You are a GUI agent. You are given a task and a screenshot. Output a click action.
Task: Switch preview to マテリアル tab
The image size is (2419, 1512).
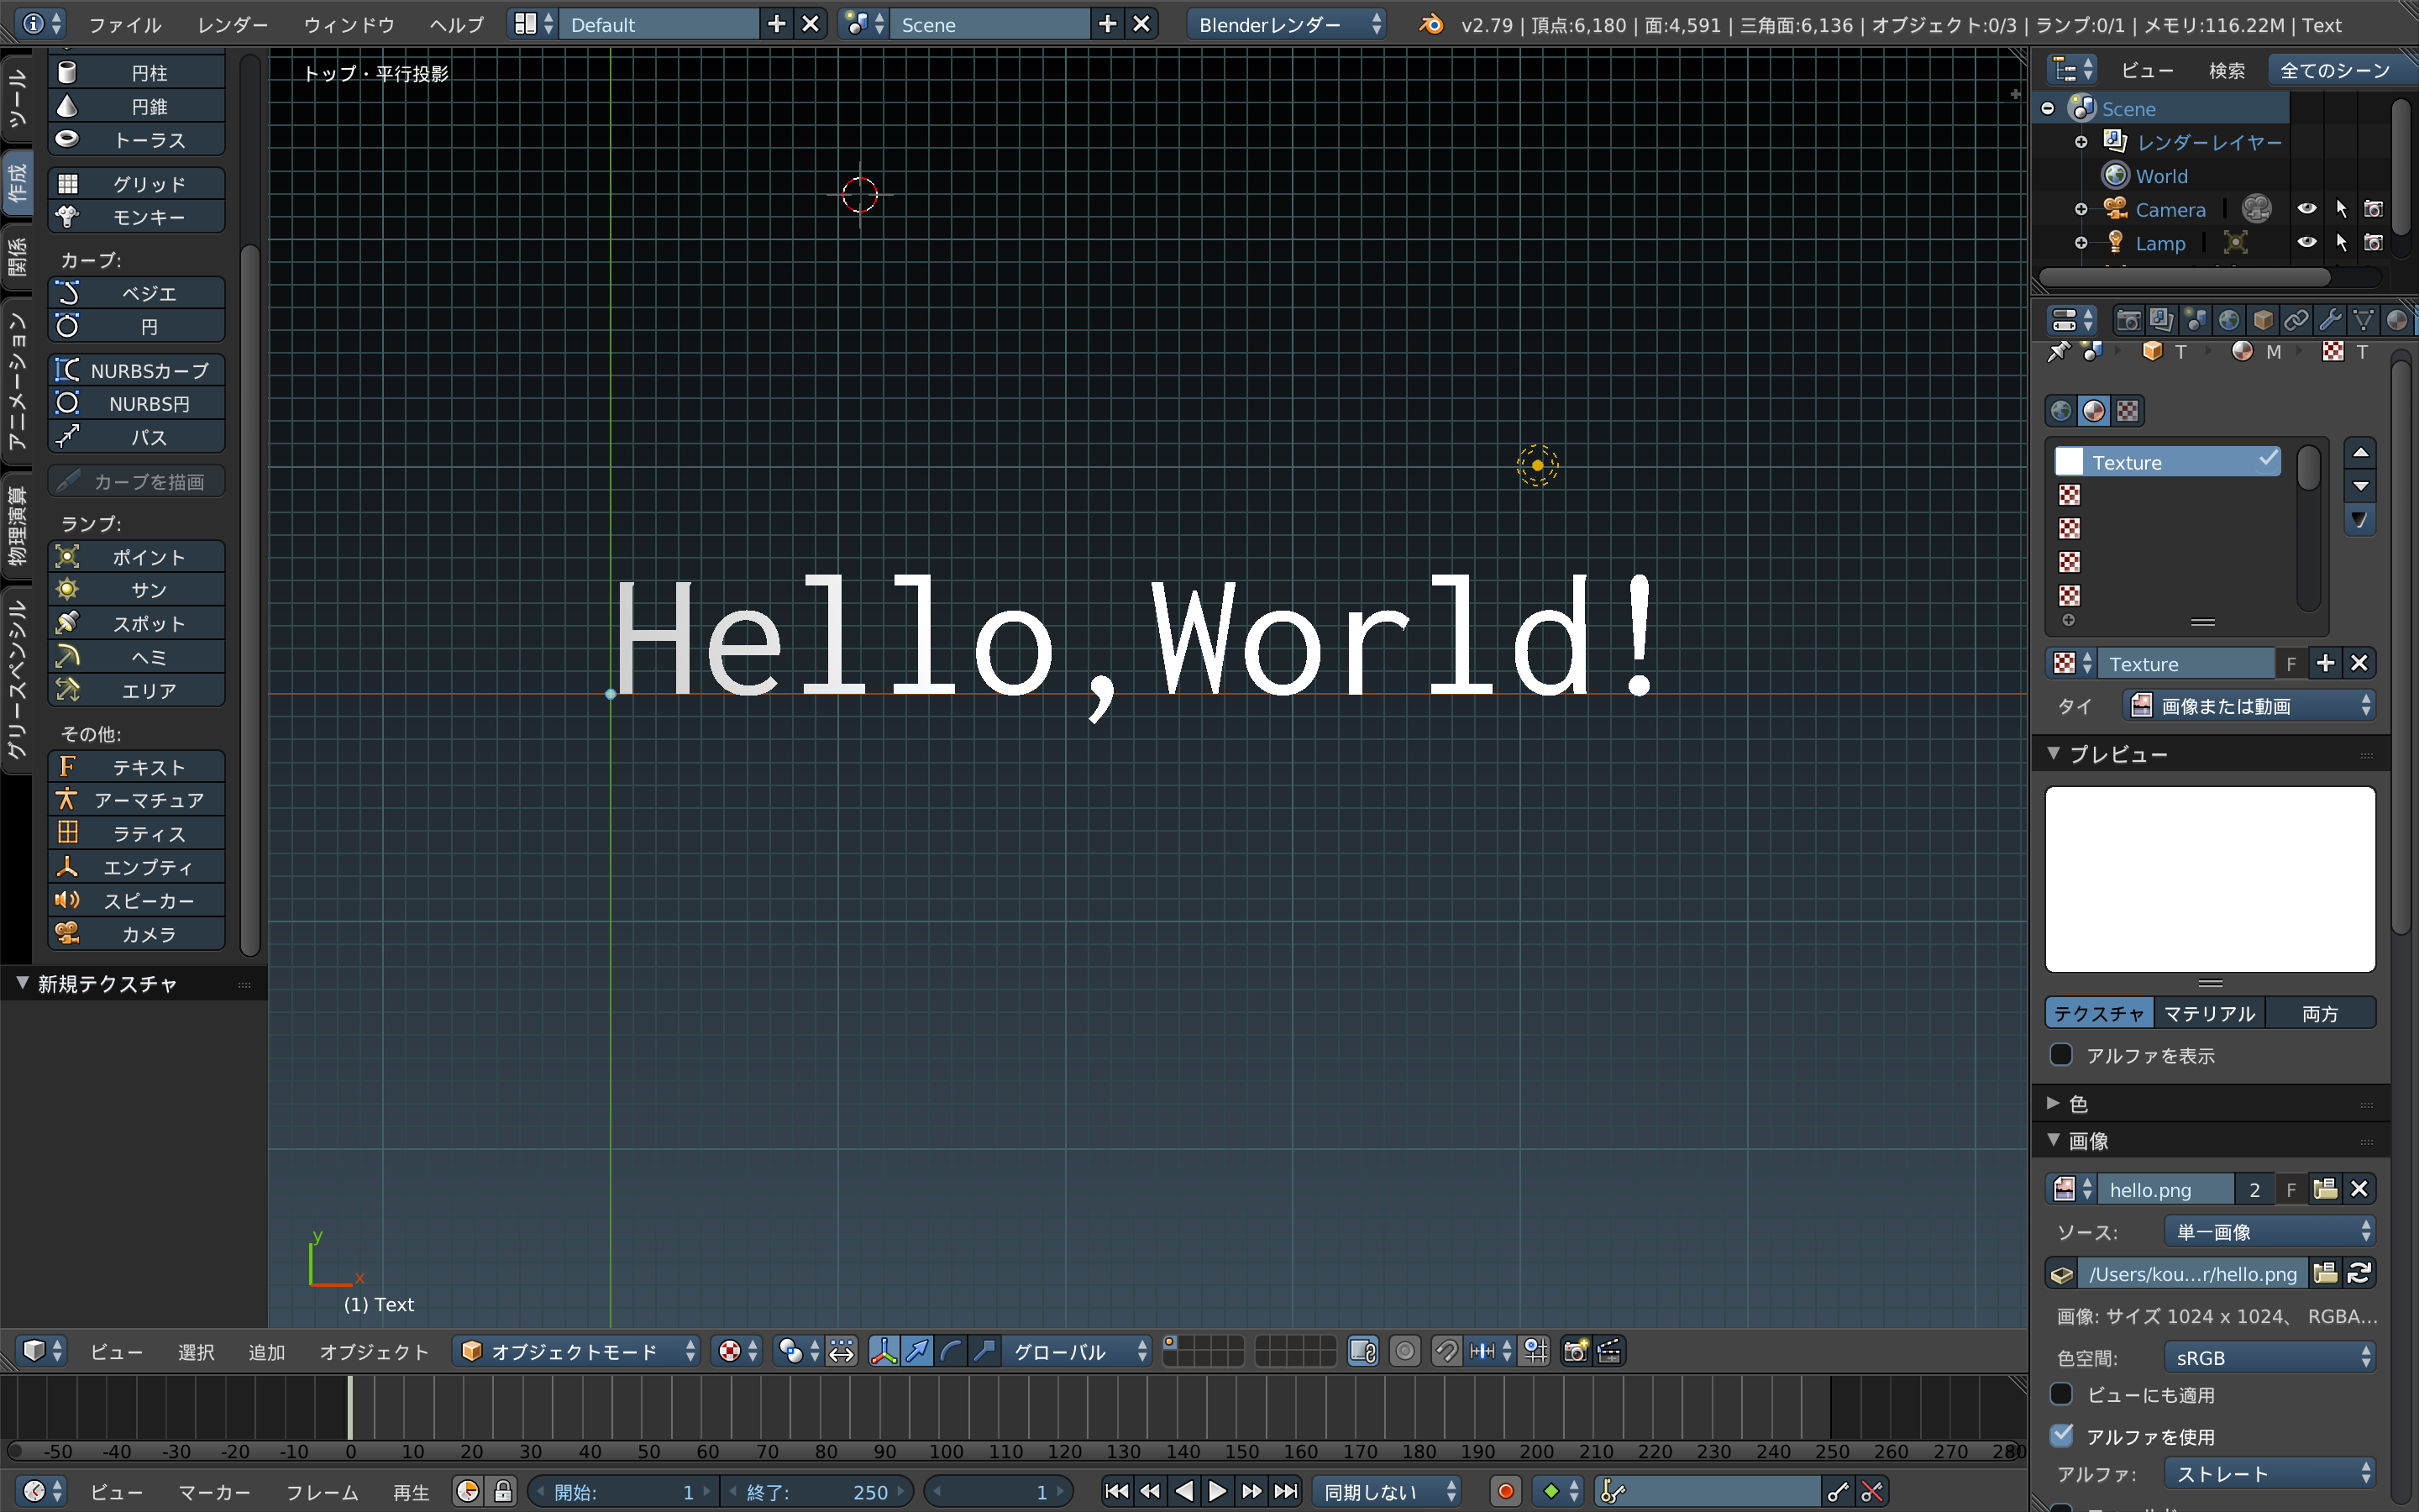point(2209,1013)
